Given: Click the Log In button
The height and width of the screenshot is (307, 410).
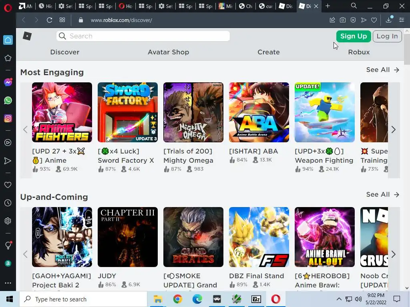Looking at the screenshot, I should point(387,36).
